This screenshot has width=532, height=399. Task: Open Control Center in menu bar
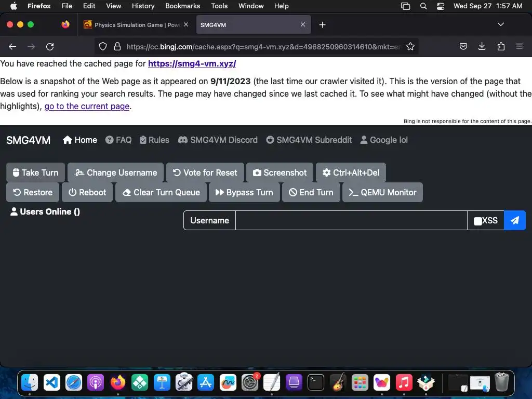click(441, 6)
